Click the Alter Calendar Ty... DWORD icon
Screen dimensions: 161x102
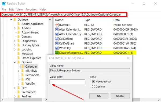(x=57, y=34)
